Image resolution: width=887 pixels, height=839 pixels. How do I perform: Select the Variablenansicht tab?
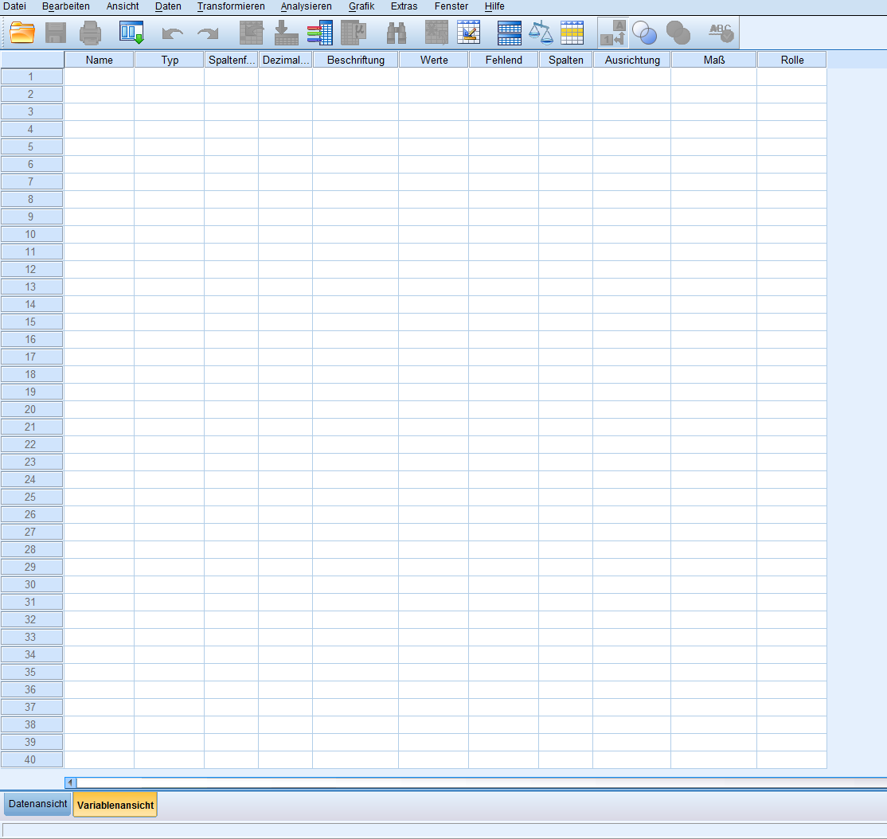pyautogui.click(x=115, y=805)
